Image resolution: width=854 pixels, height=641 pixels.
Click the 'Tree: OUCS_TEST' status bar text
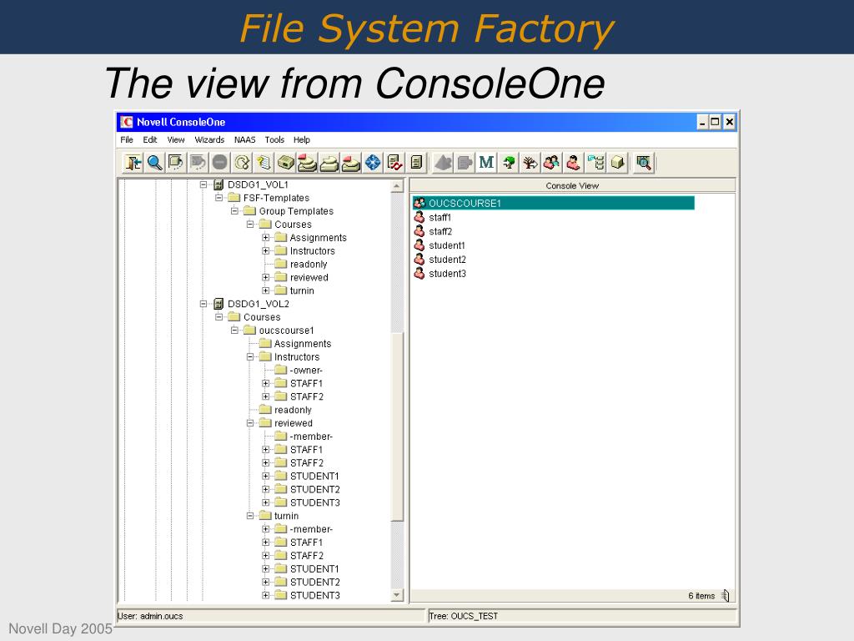coord(463,616)
